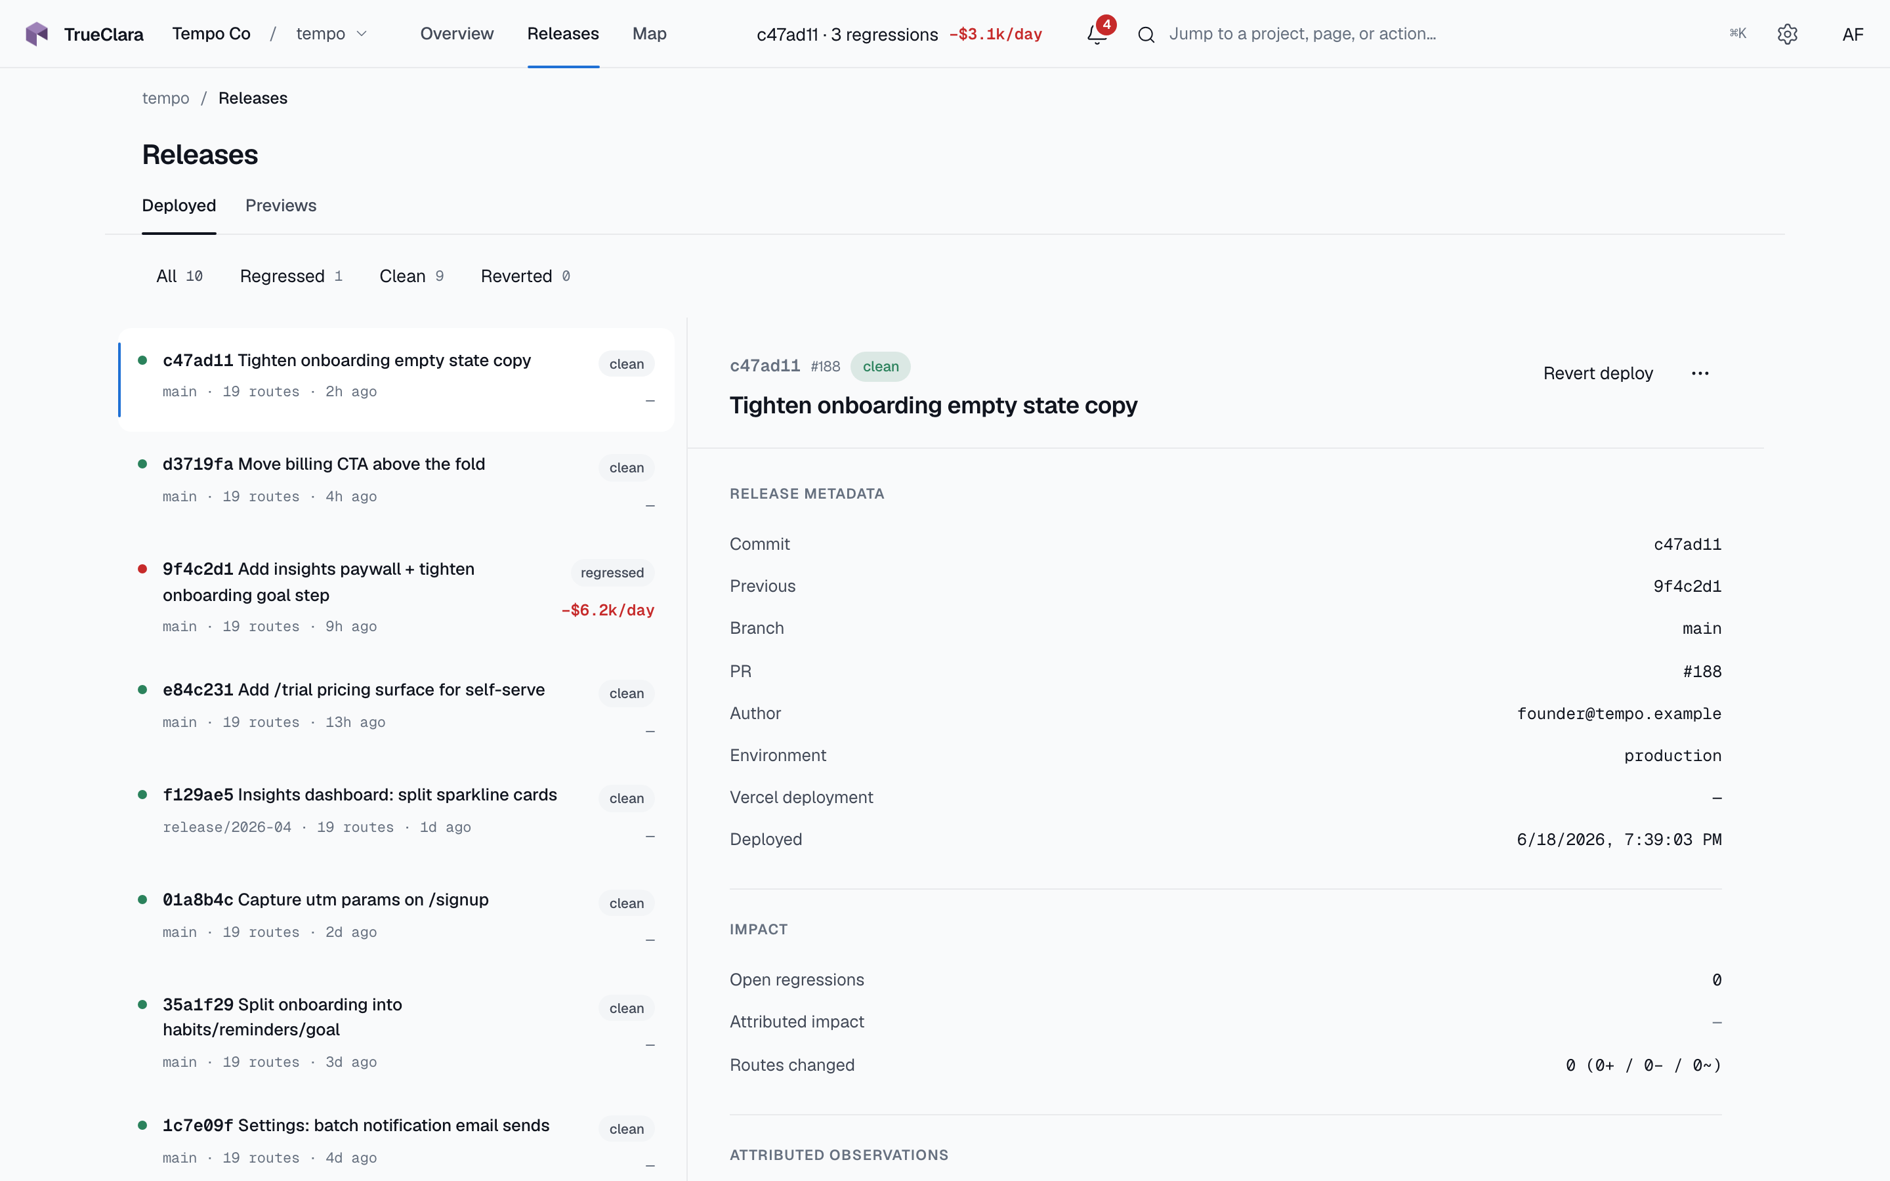Click the c47ad11 regressions status banner
This screenshot has width=1890, height=1181.
tap(899, 34)
